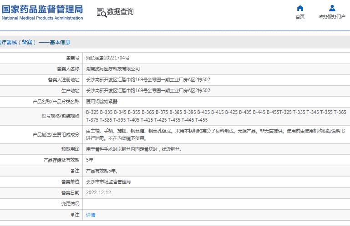Click description line 进行消毒。不在内窥镜下使用。
Viewport: 350px width, 226px height.
(x=117, y=138)
